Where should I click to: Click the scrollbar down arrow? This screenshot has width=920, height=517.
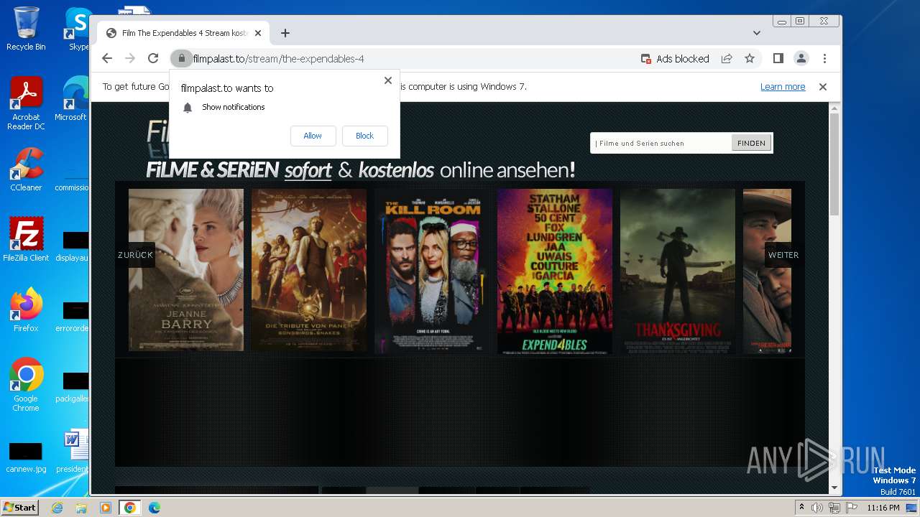point(834,488)
